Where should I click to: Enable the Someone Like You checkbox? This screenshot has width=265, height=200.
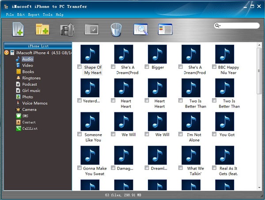click(79, 135)
